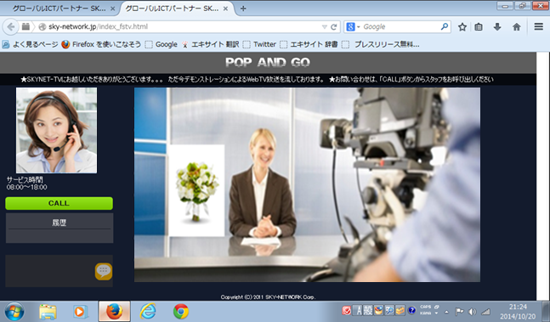Bookmark this page with the star icon
This screenshot has height=322, width=550.
click(x=462, y=26)
